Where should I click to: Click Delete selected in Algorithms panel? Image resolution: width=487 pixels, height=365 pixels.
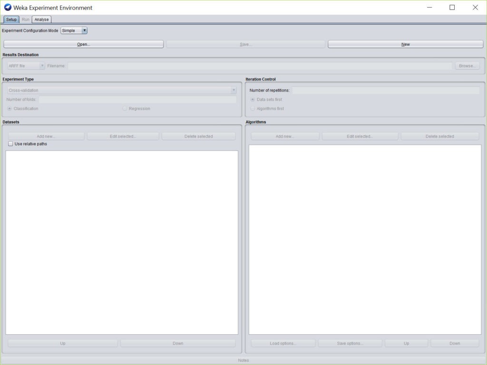pos(440,136)
